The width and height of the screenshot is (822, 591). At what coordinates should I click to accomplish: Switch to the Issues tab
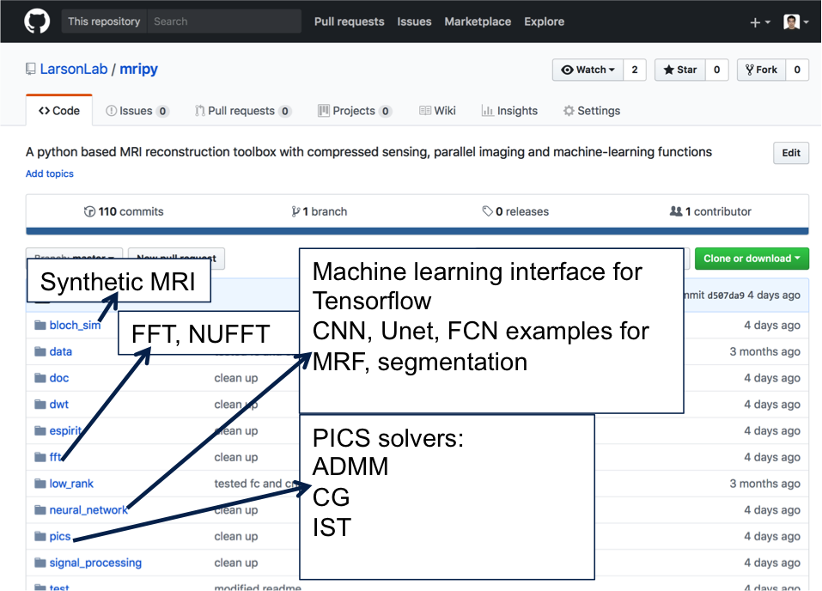(x=137, y=111)
